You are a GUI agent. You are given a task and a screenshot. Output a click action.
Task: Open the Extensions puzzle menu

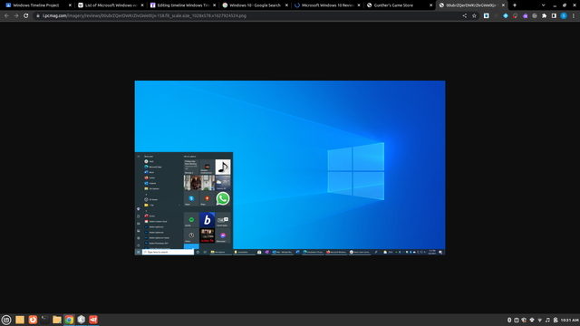point(544,16)
